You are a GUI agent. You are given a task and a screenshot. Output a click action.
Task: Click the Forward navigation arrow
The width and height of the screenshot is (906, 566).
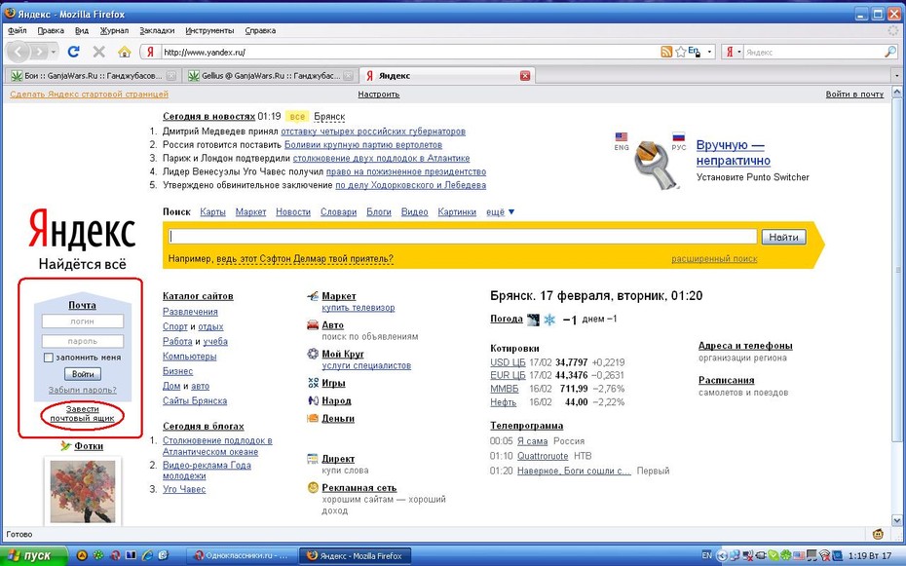[x=39, y=52]
